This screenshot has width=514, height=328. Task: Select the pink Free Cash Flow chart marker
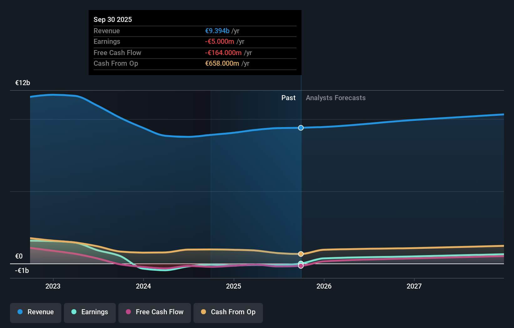pos(301,266)
